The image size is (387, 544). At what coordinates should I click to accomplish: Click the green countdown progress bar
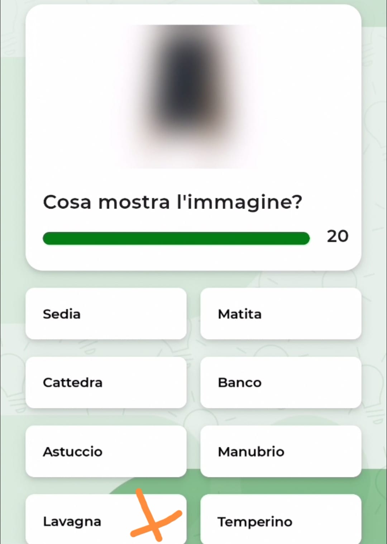tap(176, 238)
